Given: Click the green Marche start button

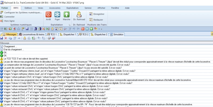Looking at the screenshot, I should point(66,16).
